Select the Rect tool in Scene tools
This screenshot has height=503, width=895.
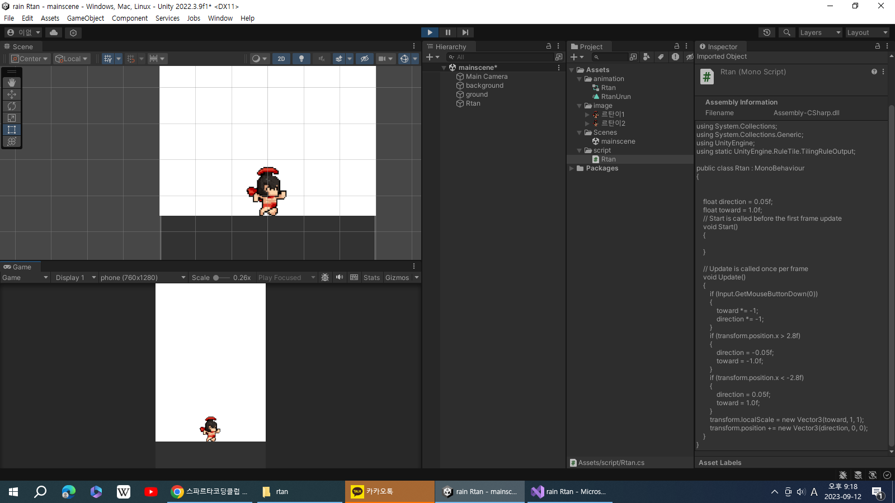[x=12, y=130]
